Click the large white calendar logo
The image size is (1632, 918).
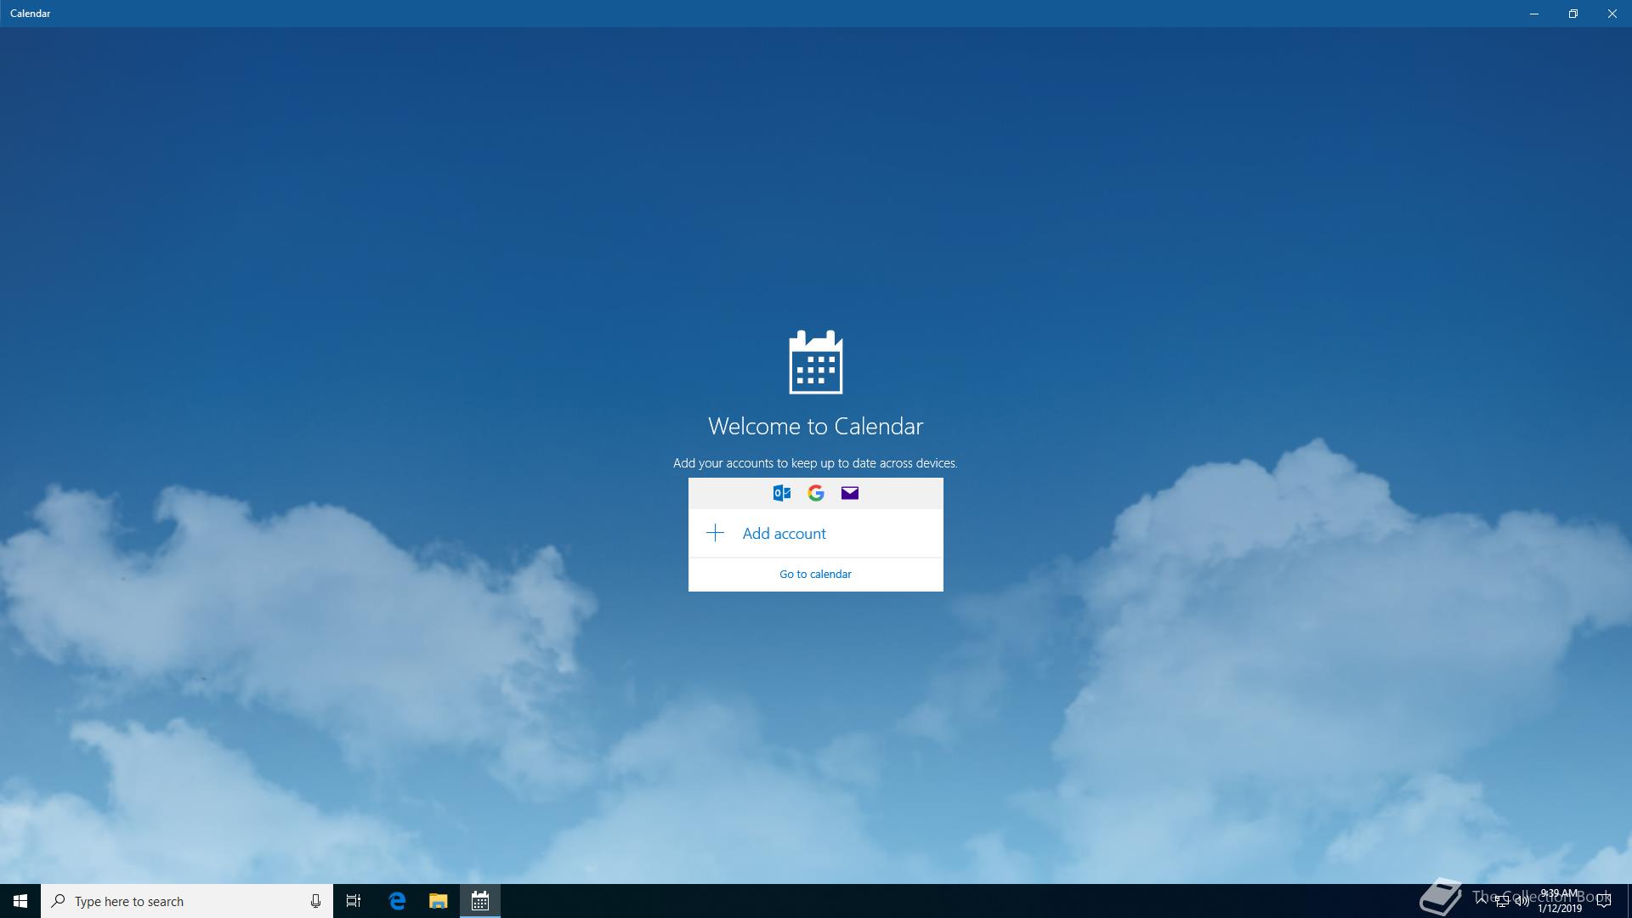816,362
